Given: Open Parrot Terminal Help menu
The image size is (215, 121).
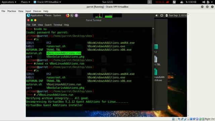Looking at the screenshot, I should pos(67,25).
